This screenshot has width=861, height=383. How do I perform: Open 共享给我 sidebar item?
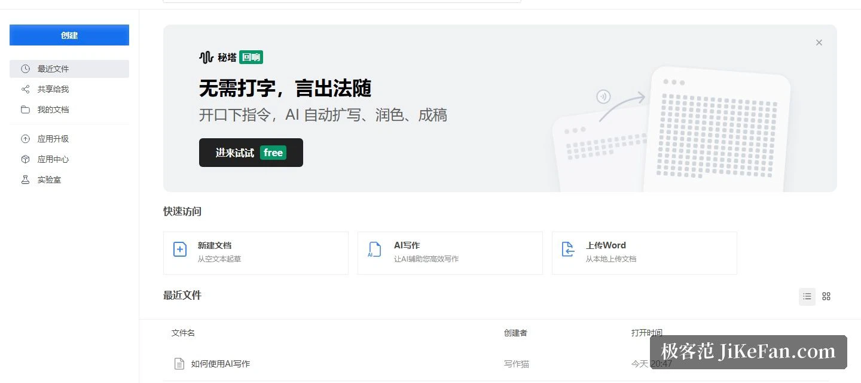click(69, 89)
